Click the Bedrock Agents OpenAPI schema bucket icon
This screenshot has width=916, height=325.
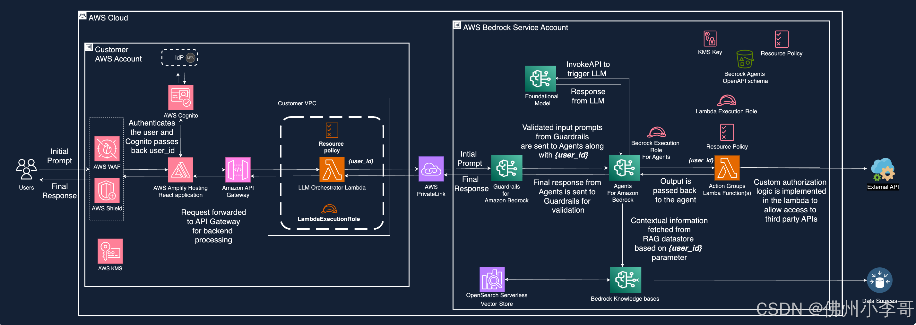pos(745,59)
